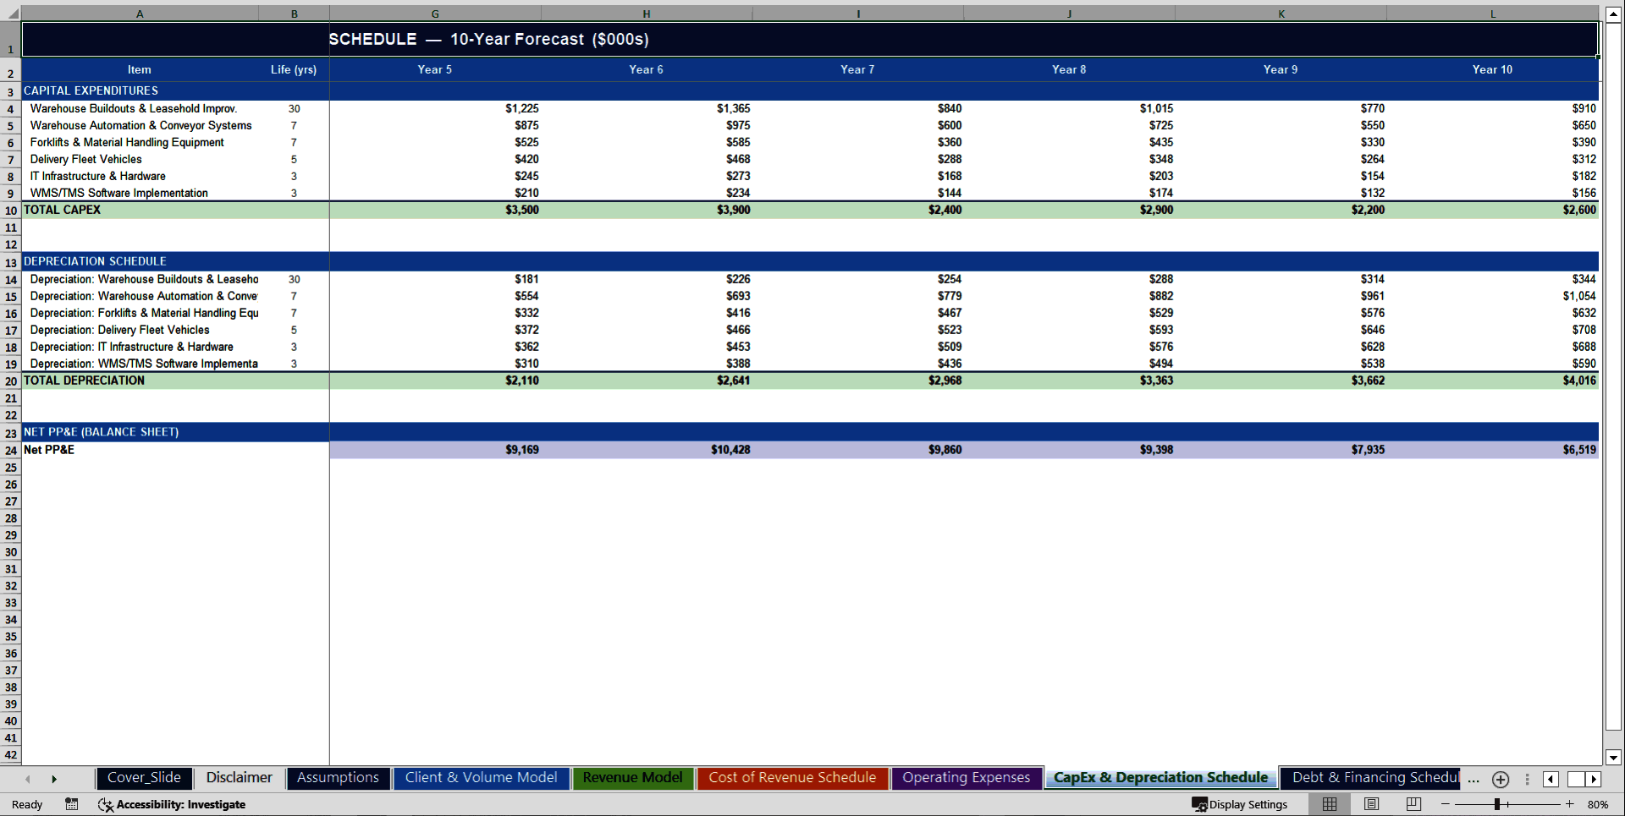Screen dimensions: 1625x816
Task: Click the Accessibility: Investigate button
Action: pyautogui.click(x=173, y=804)
